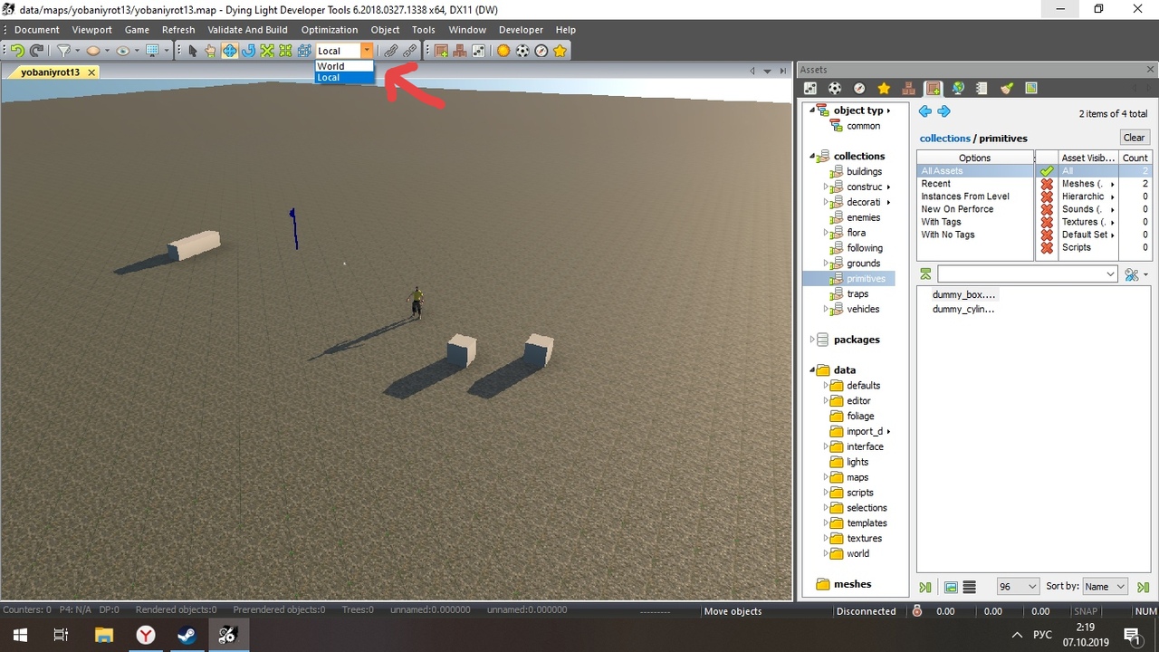1159x652 pixels.
Task: Collapse the collections tree node
Action: tap(812, 156)
